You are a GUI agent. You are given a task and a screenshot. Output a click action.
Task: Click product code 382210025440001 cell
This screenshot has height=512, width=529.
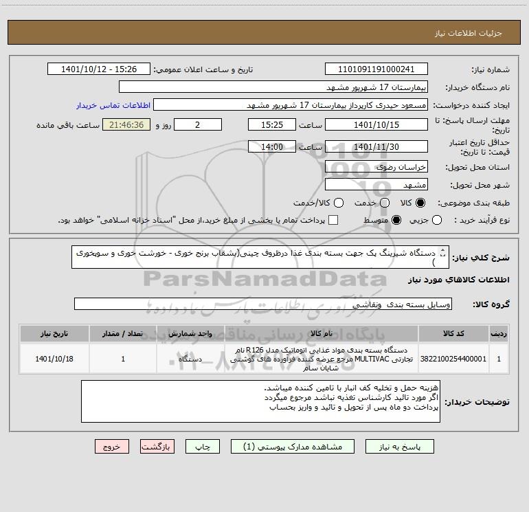click(453, 359)
